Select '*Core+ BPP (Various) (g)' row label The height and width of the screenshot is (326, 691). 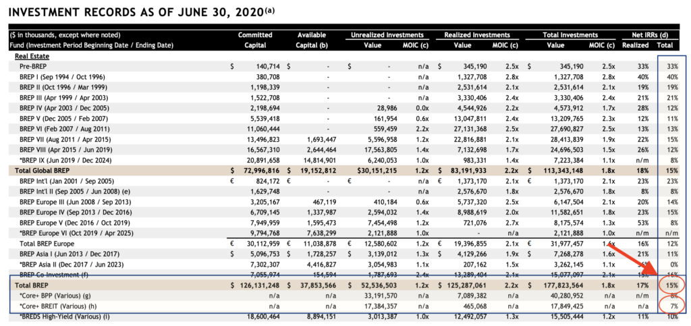point(54,295)
